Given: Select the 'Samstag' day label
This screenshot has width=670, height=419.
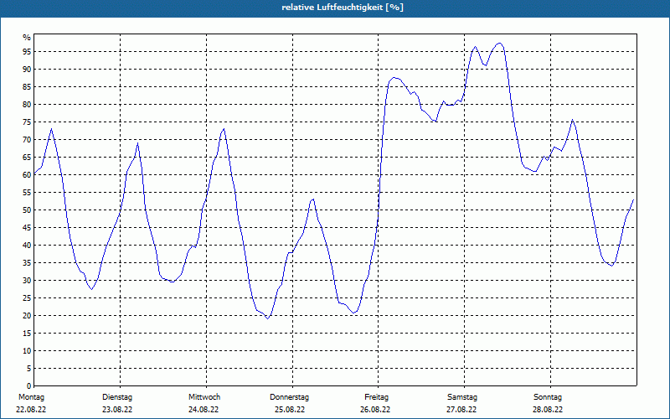Looking at the screenshot, I should coord(462,397).
